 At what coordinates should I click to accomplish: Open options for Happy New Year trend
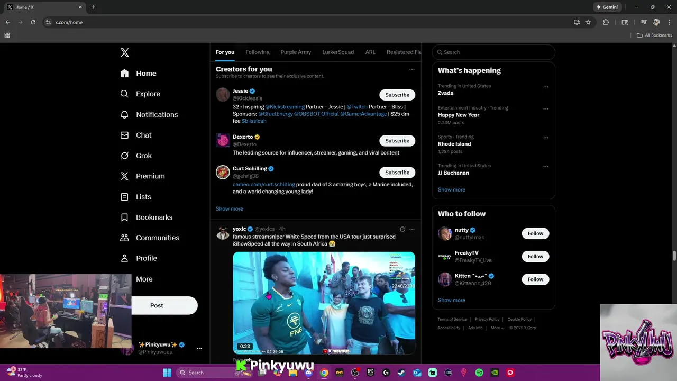(x=546, y=109)
